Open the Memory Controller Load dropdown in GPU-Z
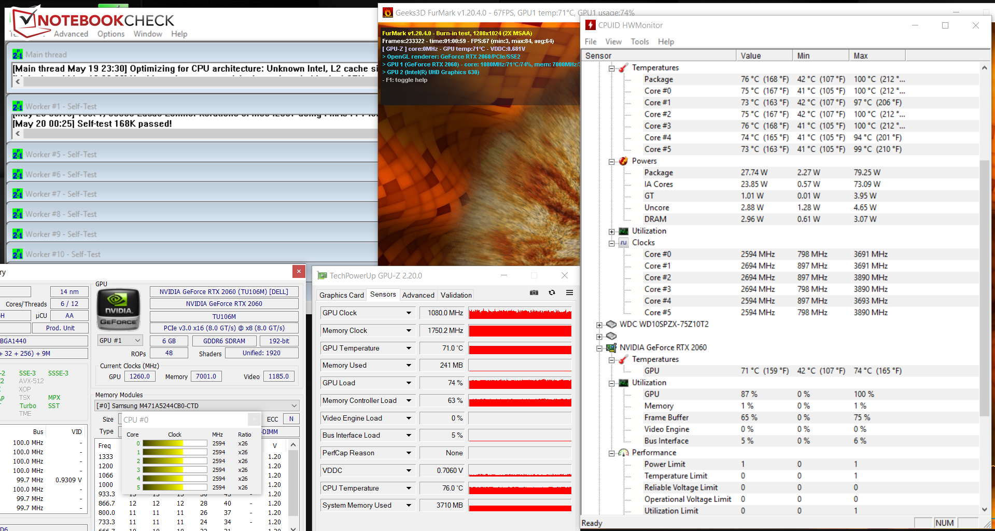The image size is (995, 531). click(x=409, y=400)
